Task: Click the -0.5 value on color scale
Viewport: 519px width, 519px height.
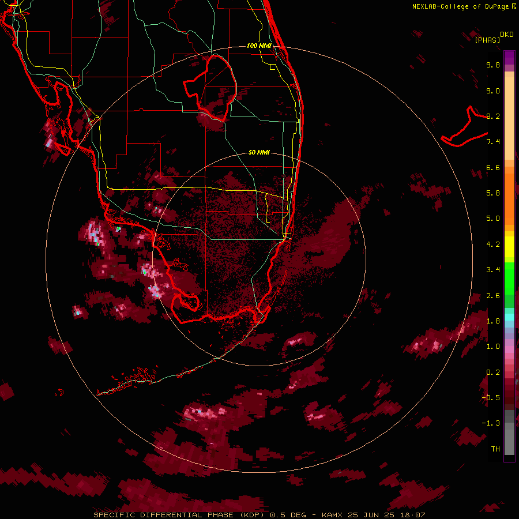Action: pos(491,397)
